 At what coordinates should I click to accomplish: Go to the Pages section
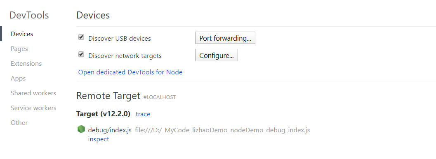(19, 49)
